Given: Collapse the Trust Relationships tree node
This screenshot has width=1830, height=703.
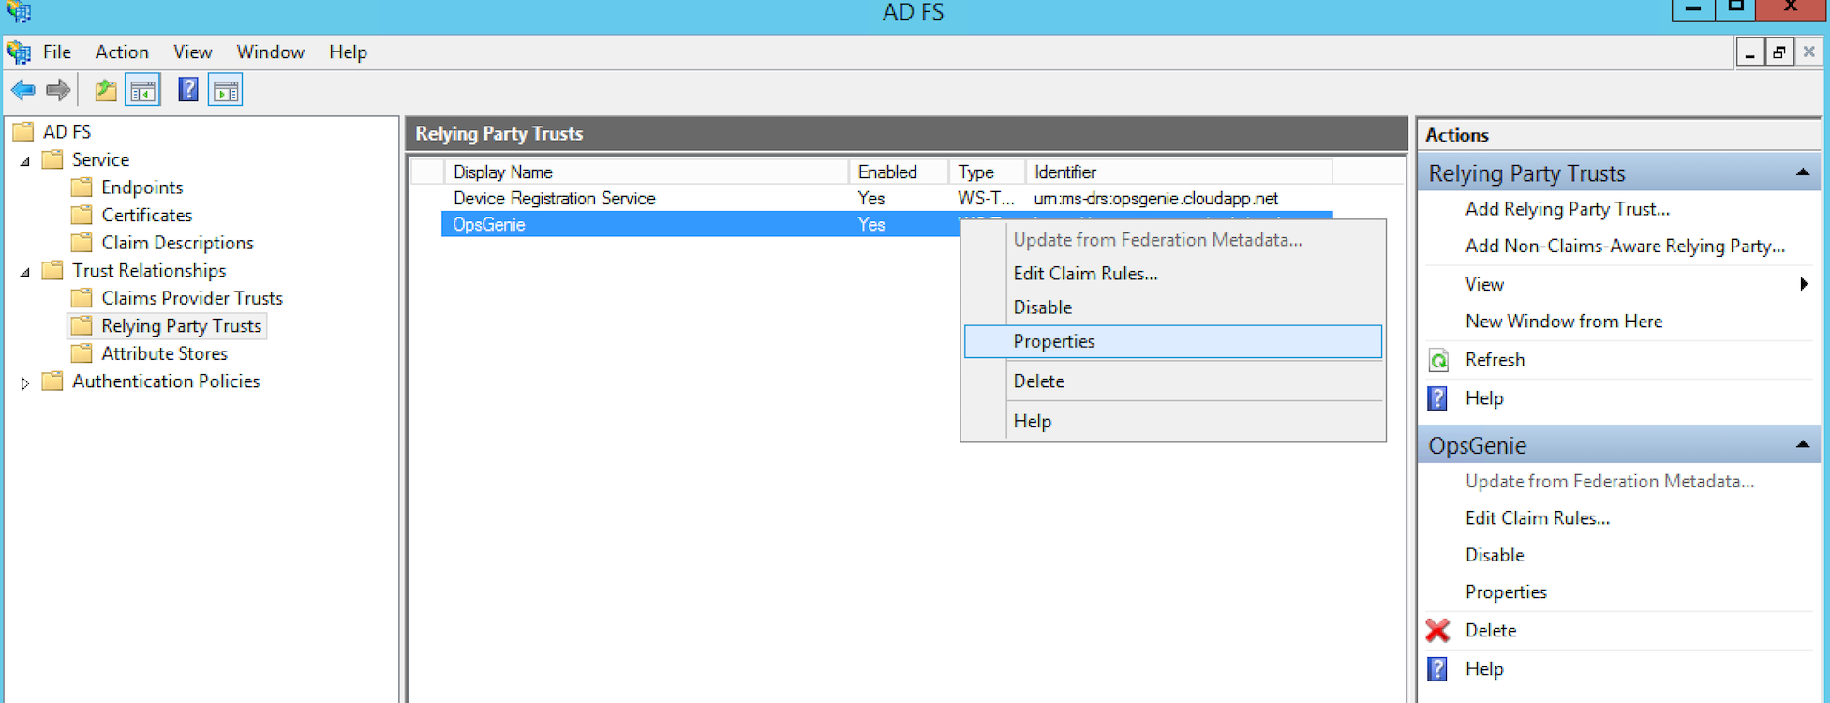Looking at the screenshot, I should [x=25, y=272].
